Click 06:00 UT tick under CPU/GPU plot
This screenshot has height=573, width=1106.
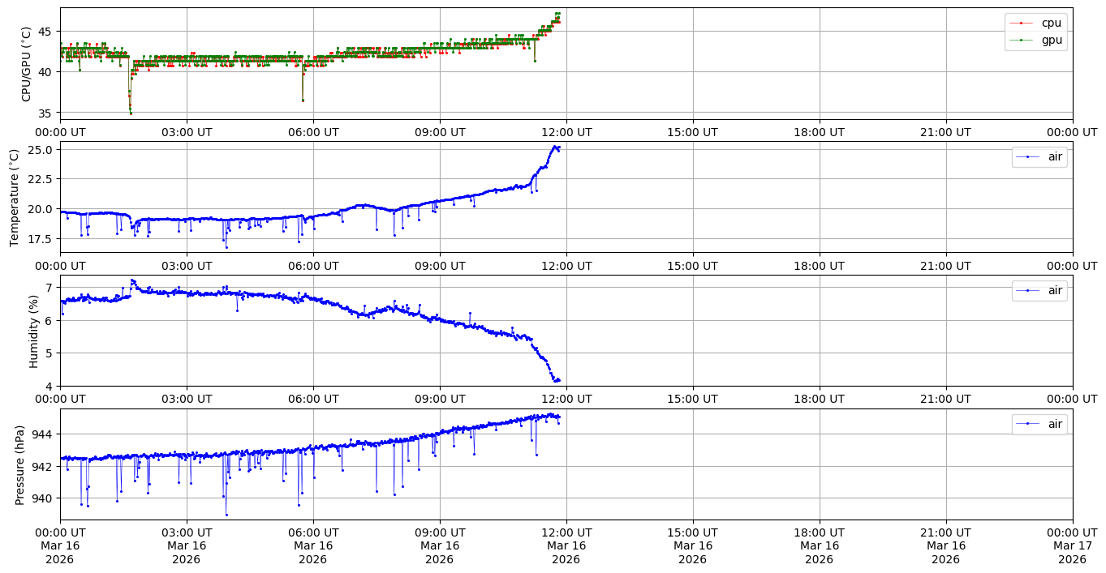pos(313,132)
